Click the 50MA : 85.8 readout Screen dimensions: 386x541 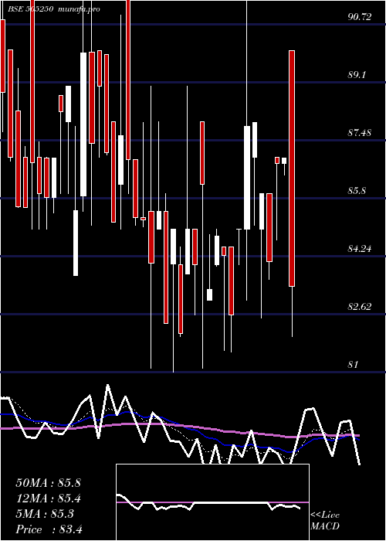(x=48, y=483)
